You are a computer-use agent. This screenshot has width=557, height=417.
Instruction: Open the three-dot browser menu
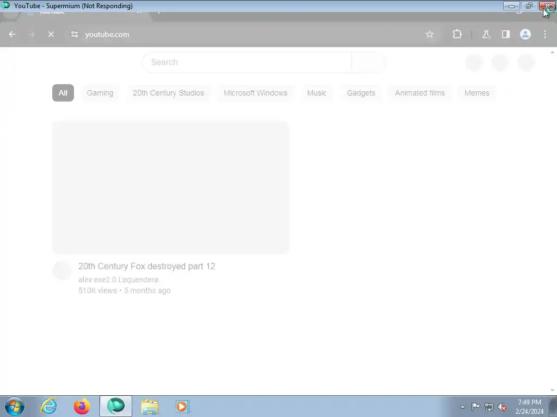pos(545,34)
